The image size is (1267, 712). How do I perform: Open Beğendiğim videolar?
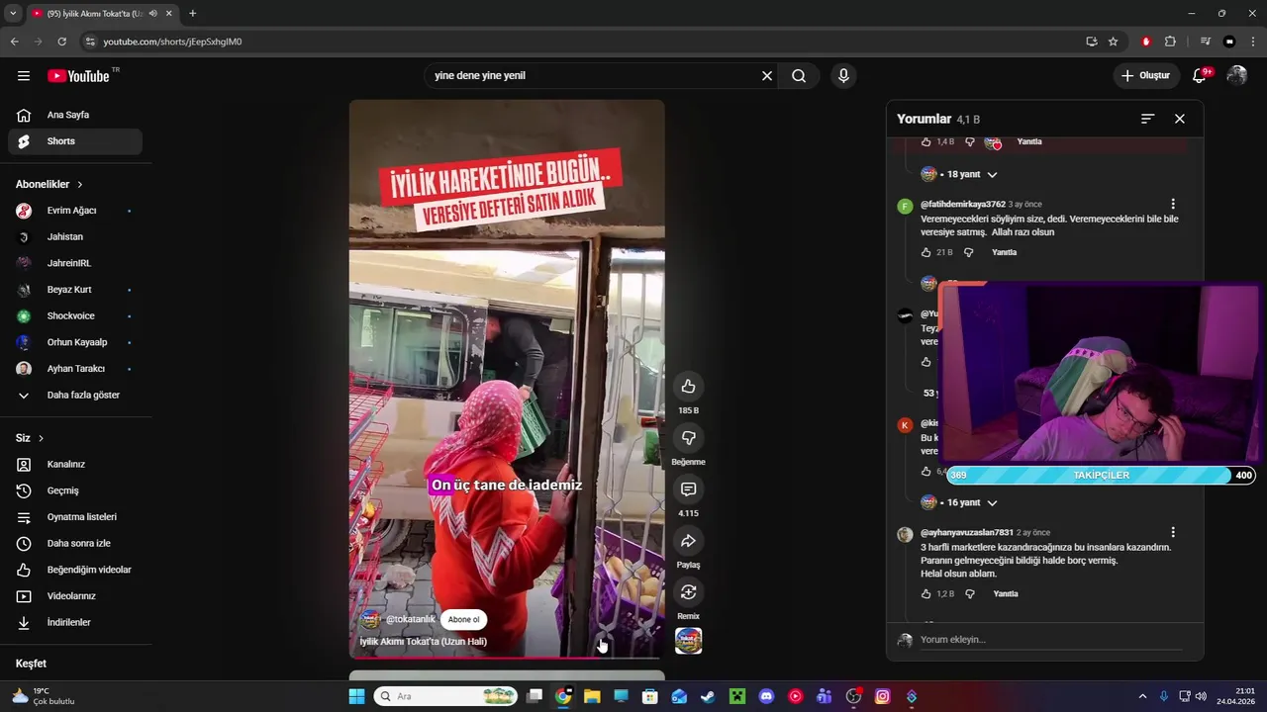(x=75, y=570)
